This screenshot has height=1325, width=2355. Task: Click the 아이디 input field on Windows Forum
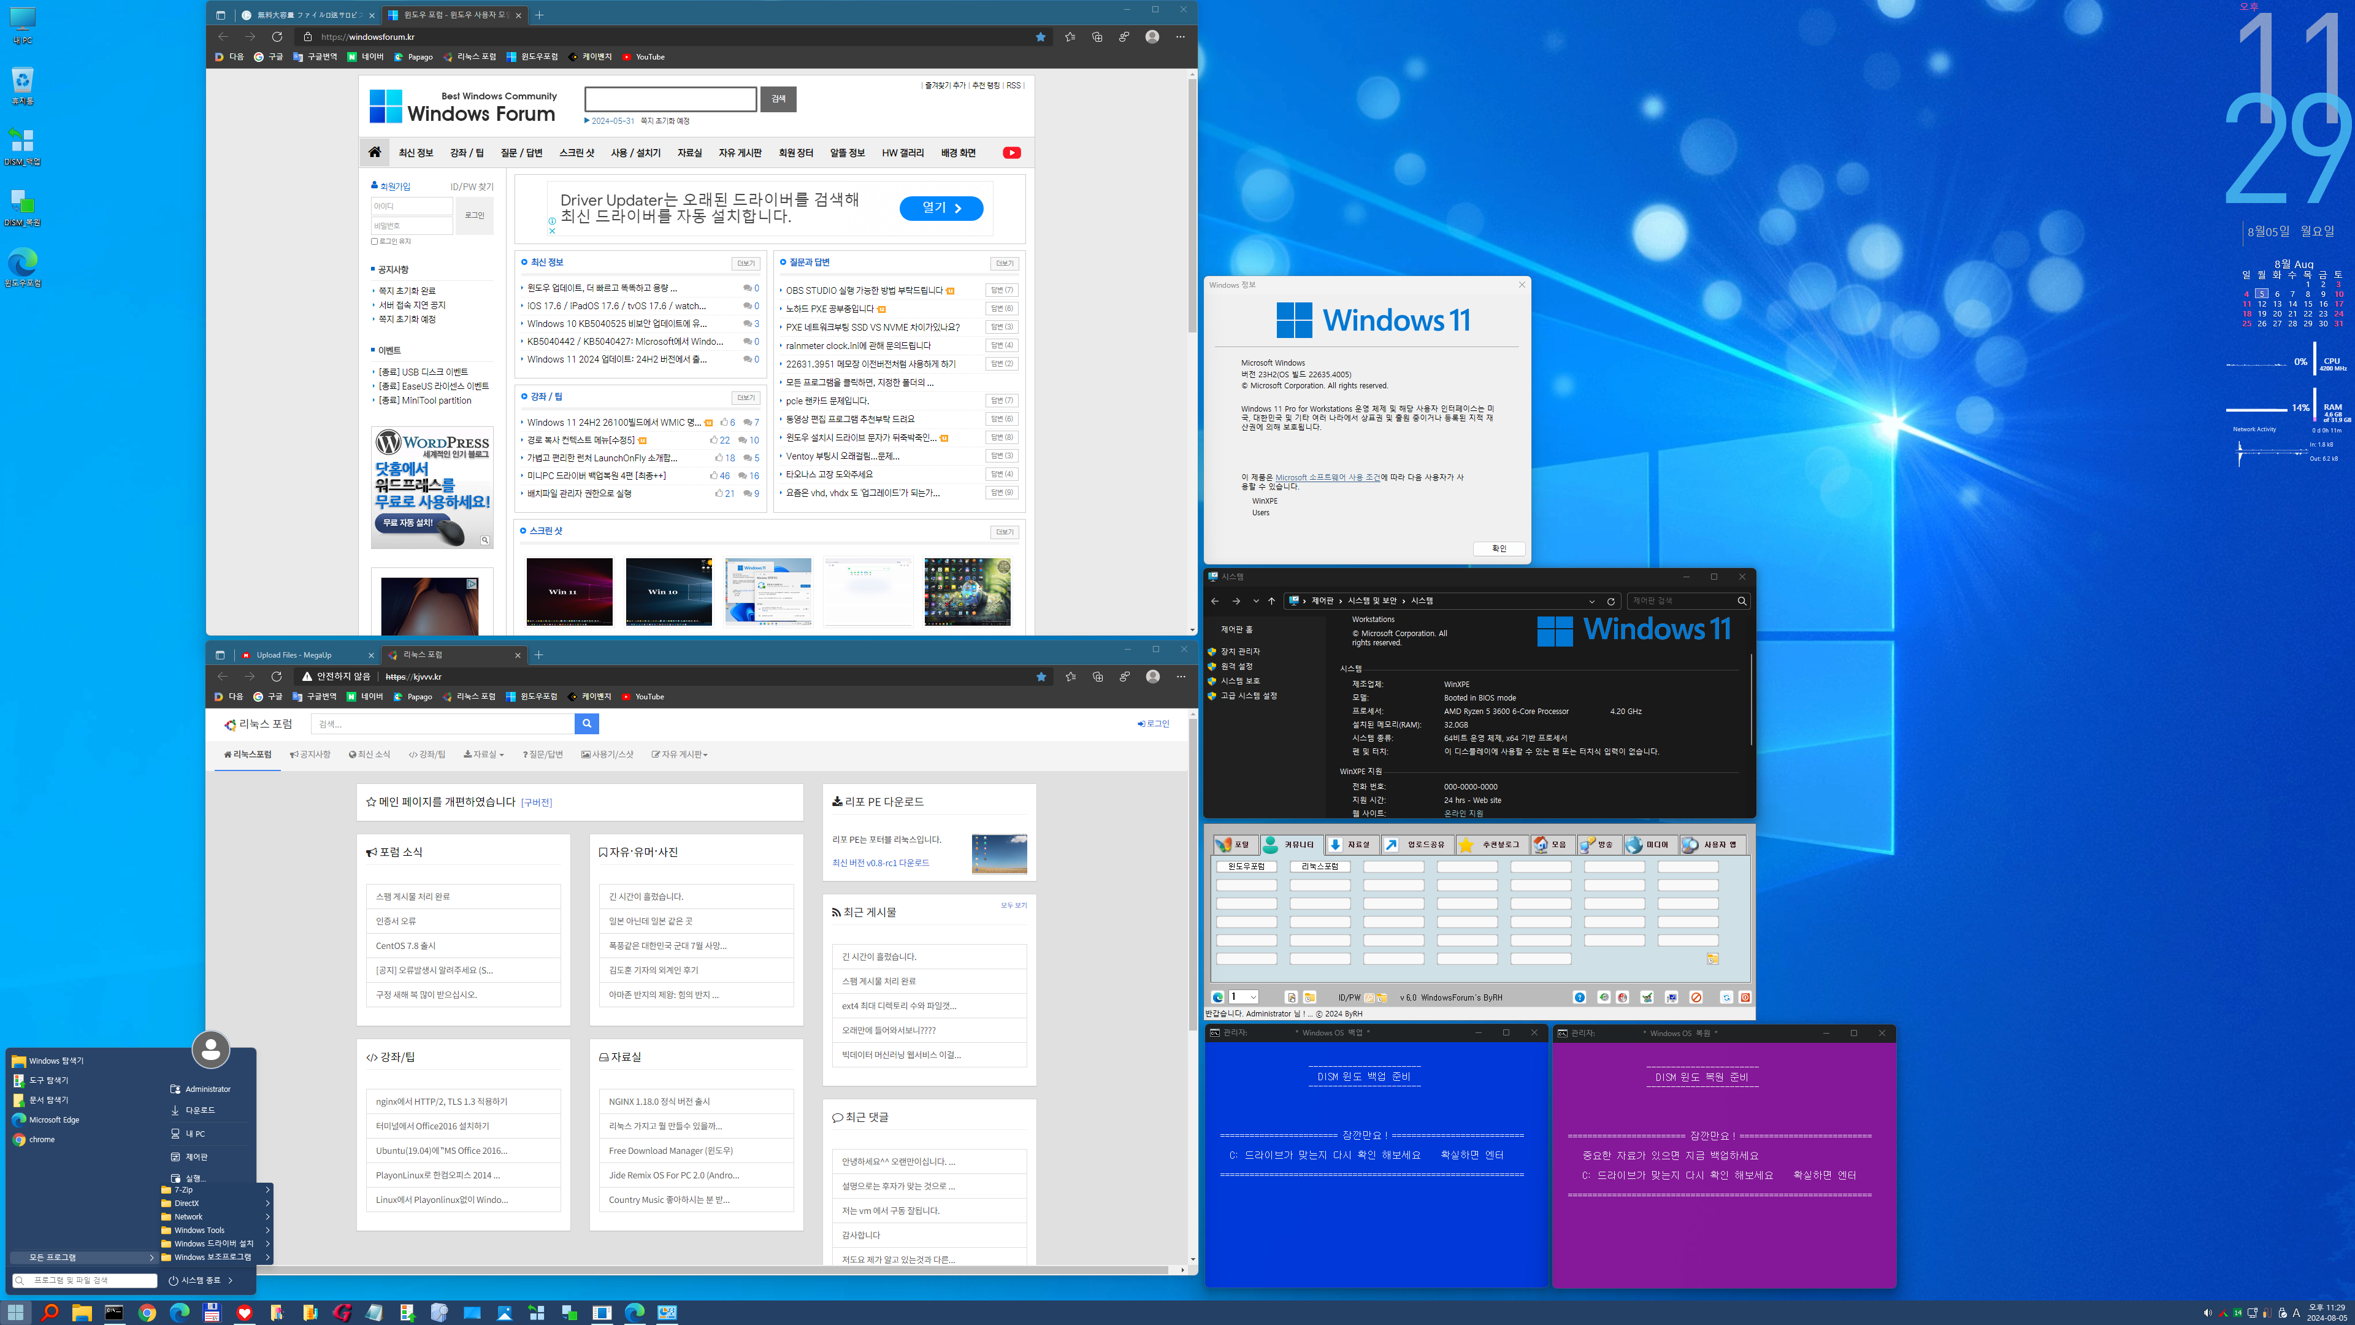(412, 205)
